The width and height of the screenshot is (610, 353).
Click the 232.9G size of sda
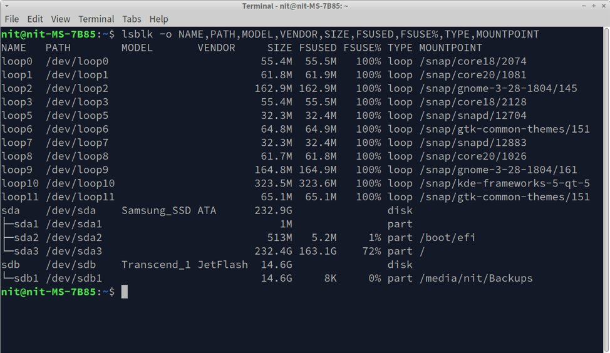click(x=274, y=211)
